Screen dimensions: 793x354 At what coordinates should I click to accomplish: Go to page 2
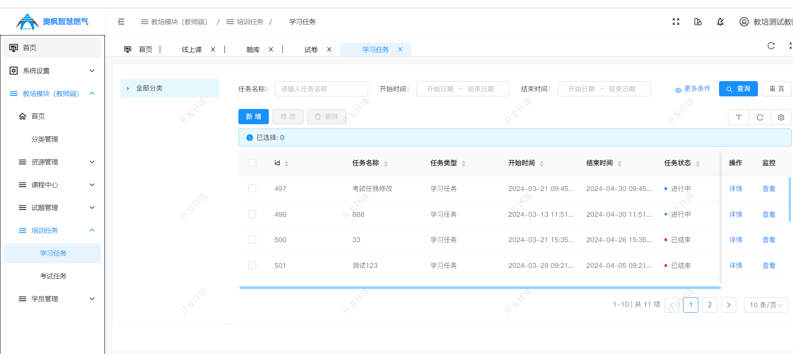[x=710, y=305]
